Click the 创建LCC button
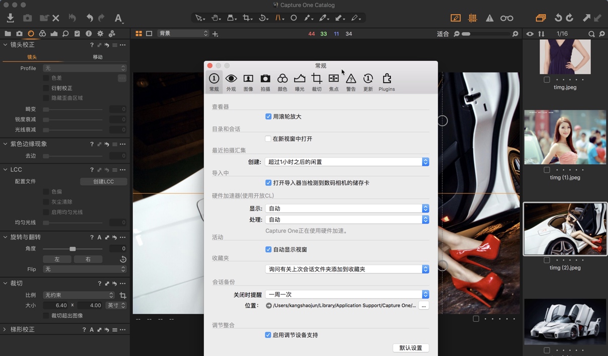Screen dimensions: 608x356 103,181
